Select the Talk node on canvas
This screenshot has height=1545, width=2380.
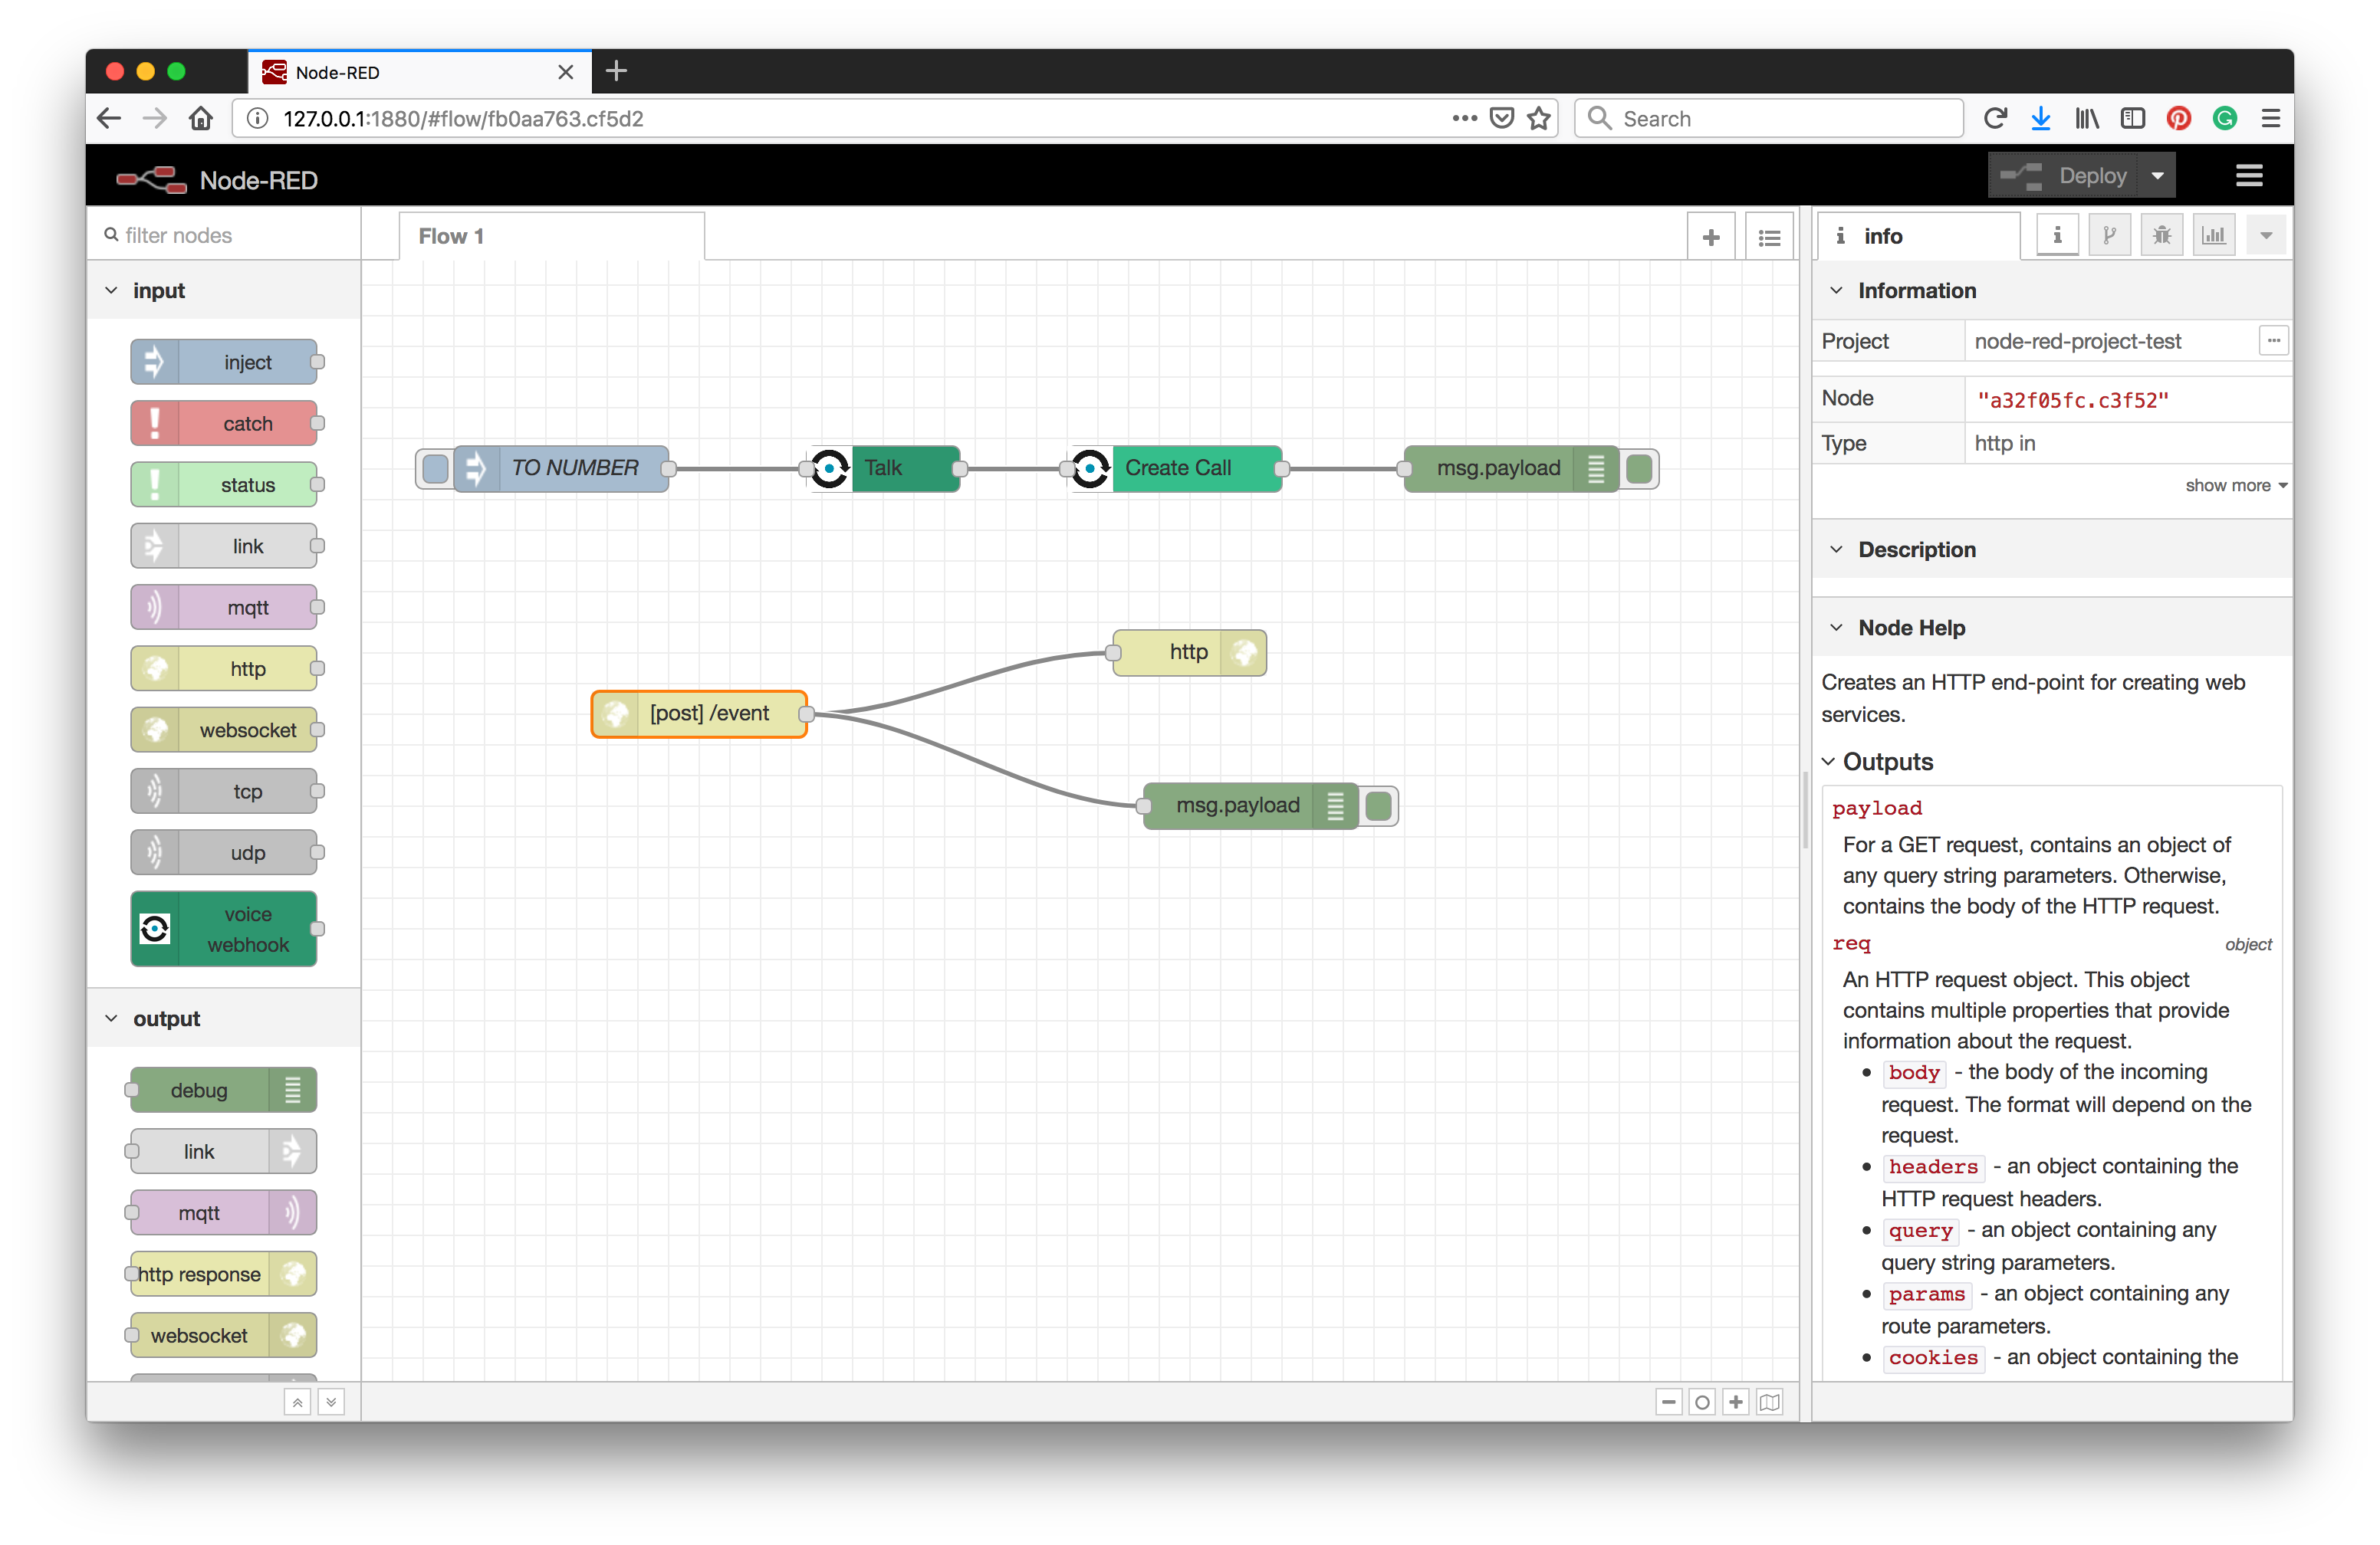[x=884, y=467]
